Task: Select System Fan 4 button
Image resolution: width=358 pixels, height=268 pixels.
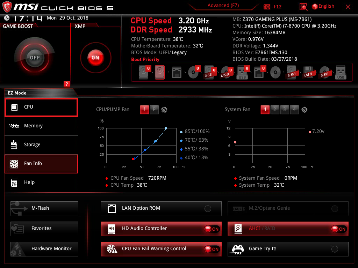Action: tap(294, 110)
